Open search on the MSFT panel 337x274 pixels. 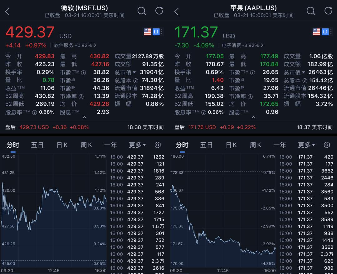tap(142, 11)
